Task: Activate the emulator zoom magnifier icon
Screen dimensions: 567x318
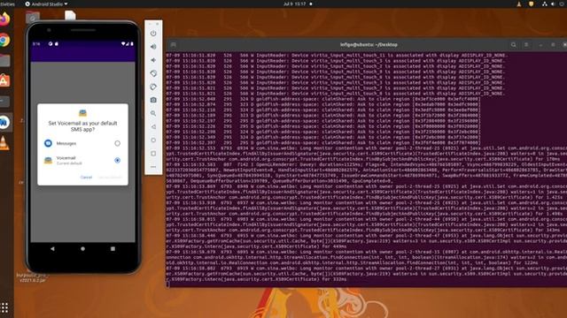Action: pyautogui.click(x=153, y=113)
